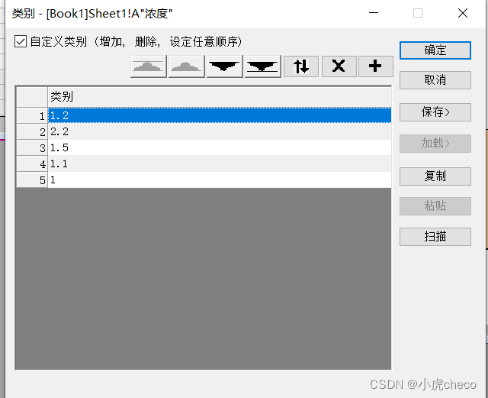Screen dimensions: 488x398
Task: Click row header number 4
Action: tap(32, 164)
